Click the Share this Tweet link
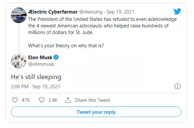 tap(92, 100)
